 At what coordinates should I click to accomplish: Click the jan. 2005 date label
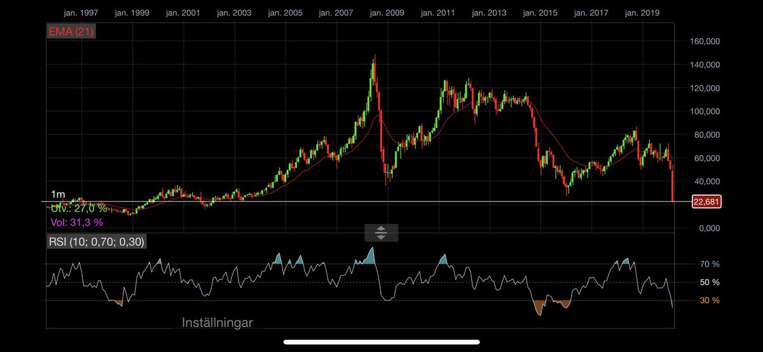click(284, 13)
